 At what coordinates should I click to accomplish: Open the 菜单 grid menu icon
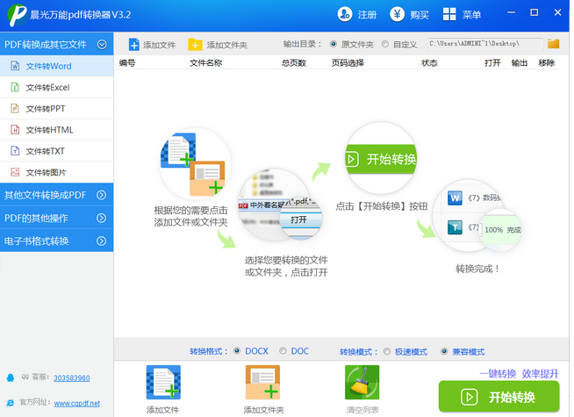pos(449,15)
